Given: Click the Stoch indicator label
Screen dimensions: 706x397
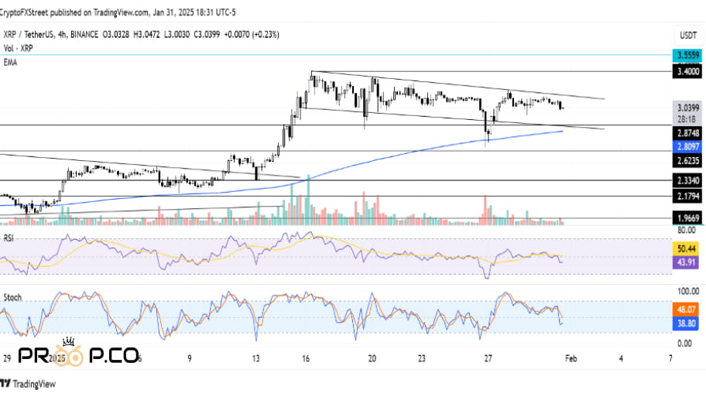Looking at the screenshot, I should pos(12,297).
